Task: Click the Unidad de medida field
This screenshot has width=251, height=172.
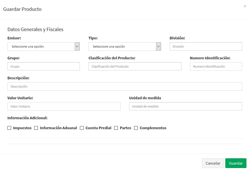Action: (185, 106)
